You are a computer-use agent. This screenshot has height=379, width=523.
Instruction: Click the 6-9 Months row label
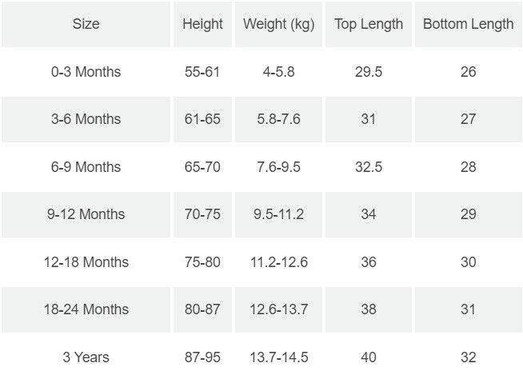pos(86,167)
